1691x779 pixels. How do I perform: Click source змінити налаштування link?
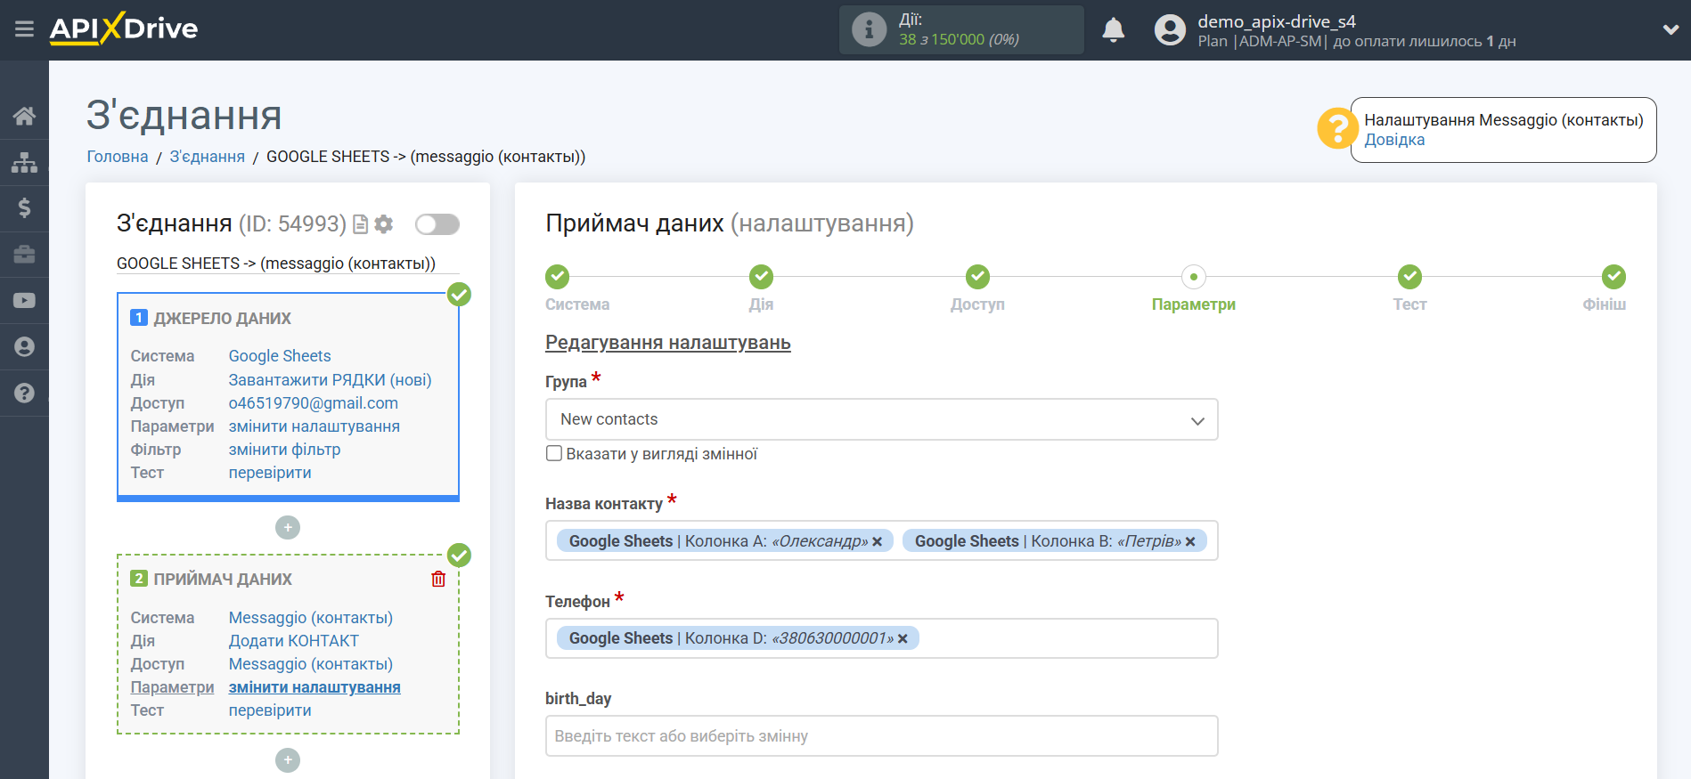pos(314,426)
